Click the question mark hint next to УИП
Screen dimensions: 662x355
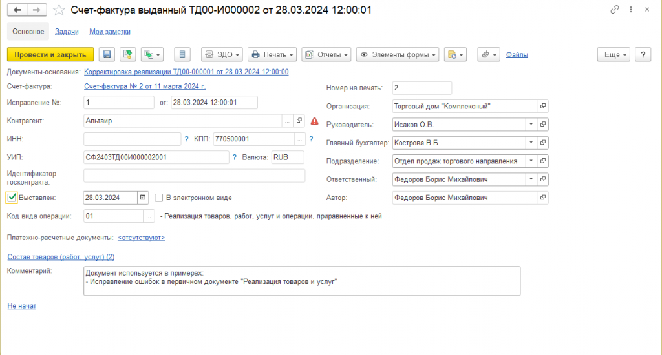(x=235, y=157)
